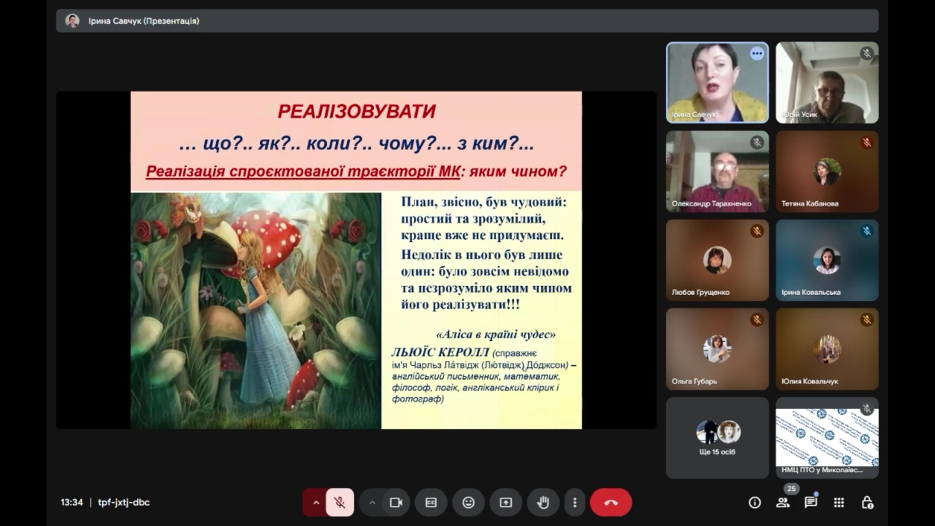935x526 pixels.
Task: Send an emoji reaction
Action: point(469,502)
